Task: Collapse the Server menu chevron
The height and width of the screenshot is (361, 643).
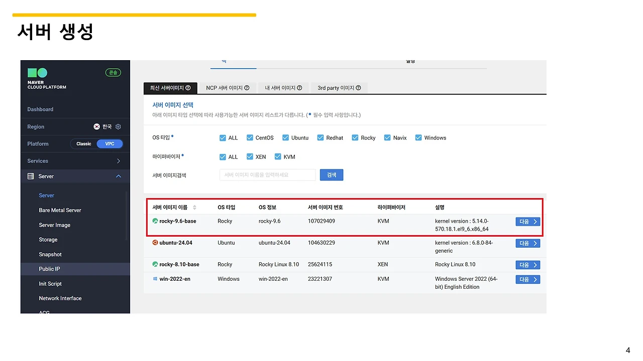Action: point(119,176)
